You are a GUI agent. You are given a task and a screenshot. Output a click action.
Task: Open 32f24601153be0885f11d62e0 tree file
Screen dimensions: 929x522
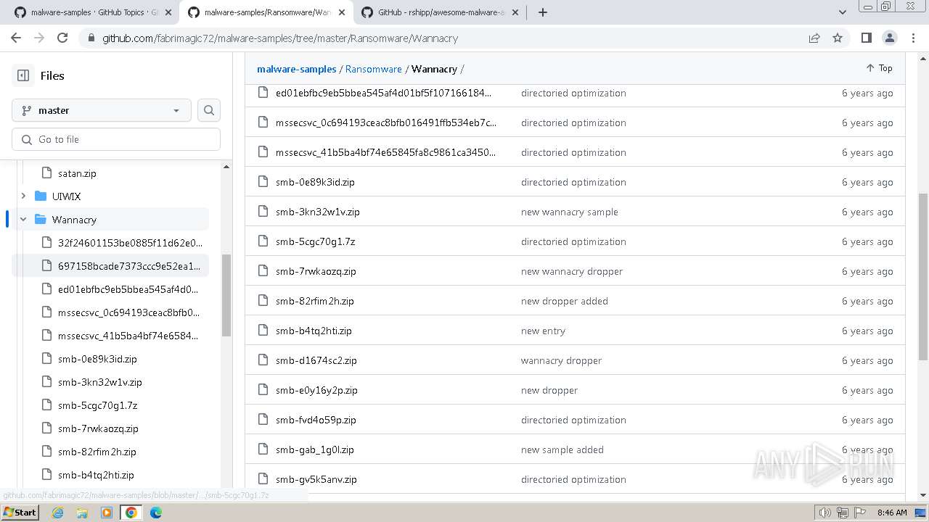pos(130,243)
